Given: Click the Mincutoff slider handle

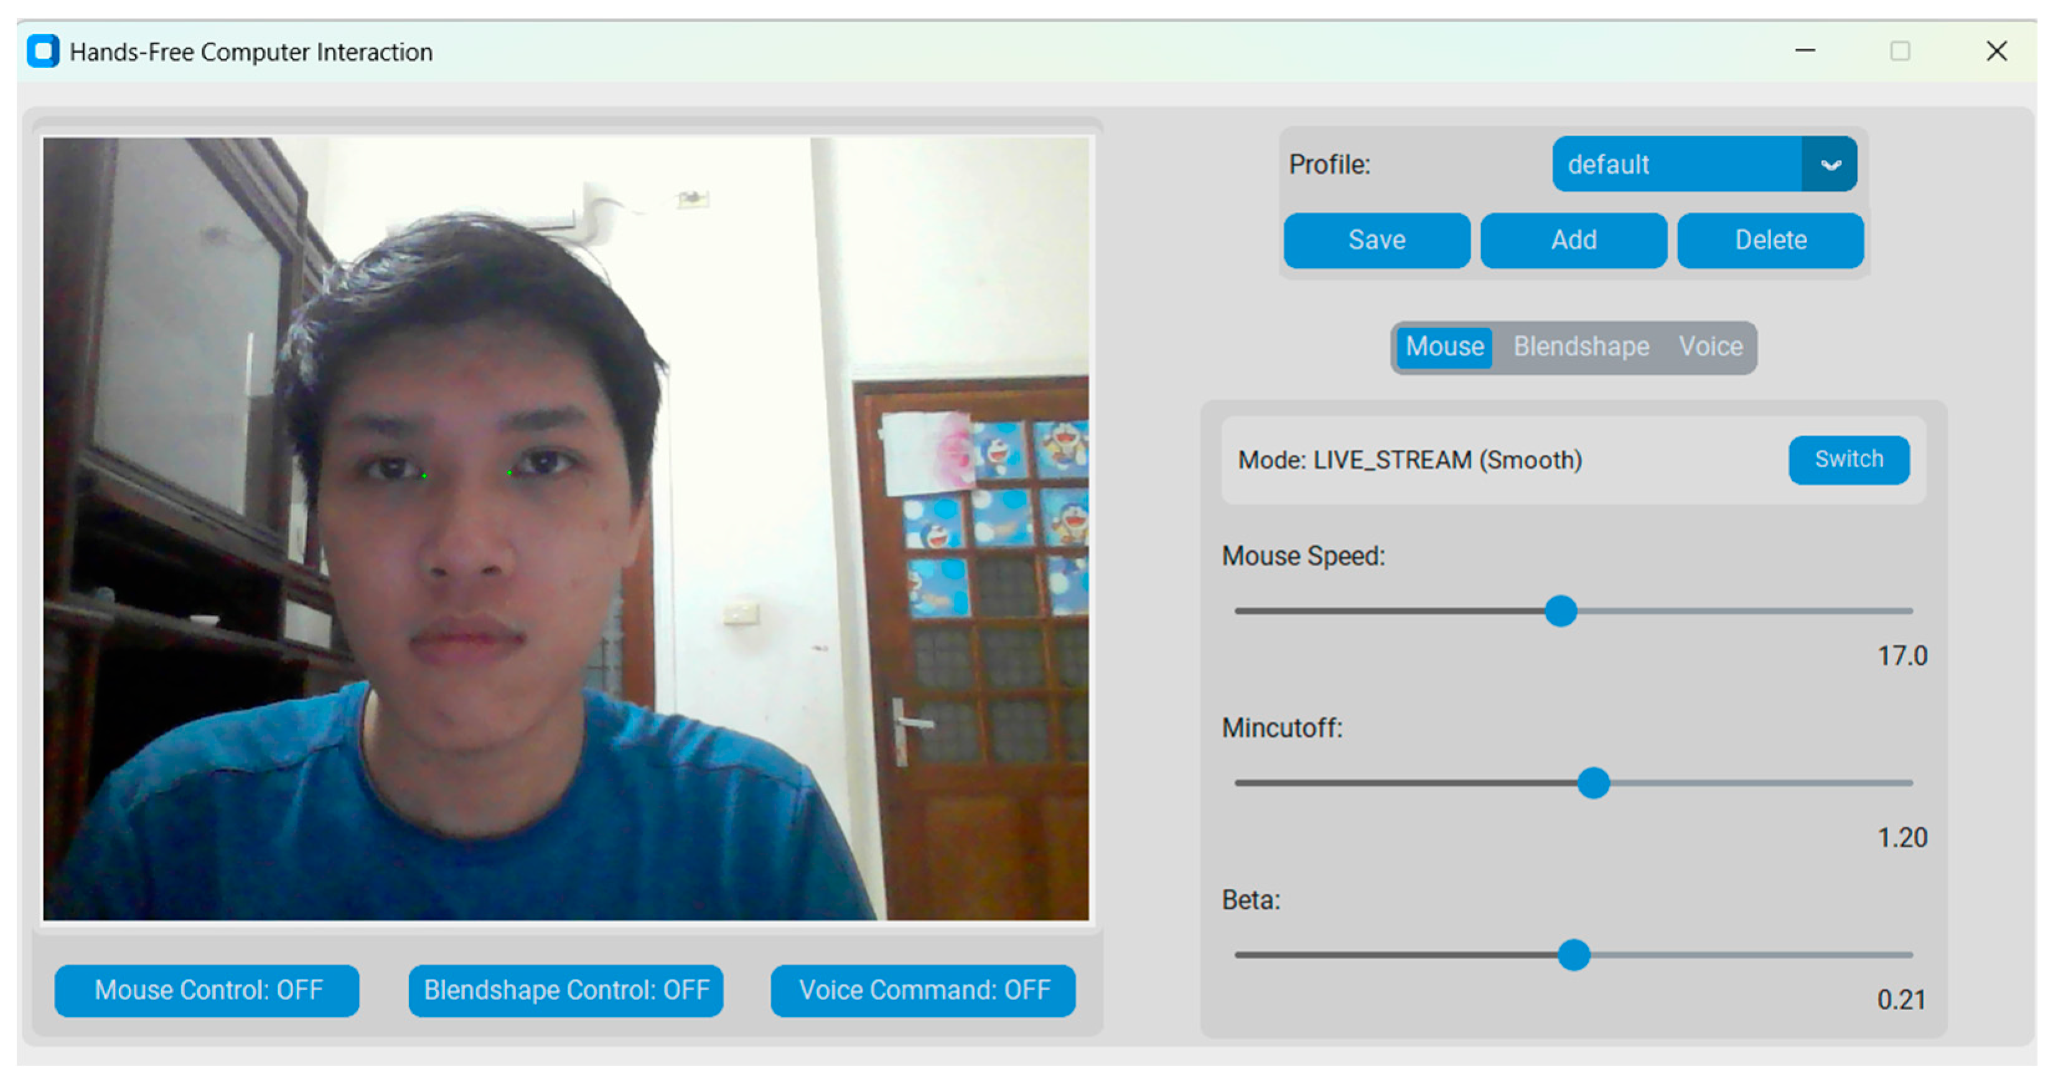Looking at the screenshot, I should [1593, 783].
